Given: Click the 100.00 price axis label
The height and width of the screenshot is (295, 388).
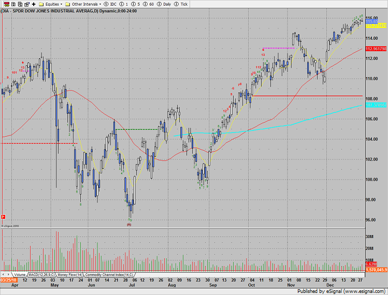Looking at the screenshot, I should click(371, 180).
